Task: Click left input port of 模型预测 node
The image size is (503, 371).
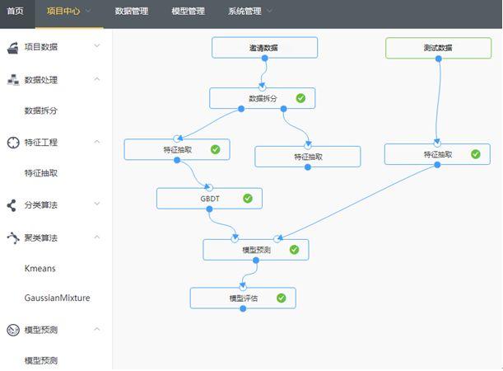Action: pos(235,238)
